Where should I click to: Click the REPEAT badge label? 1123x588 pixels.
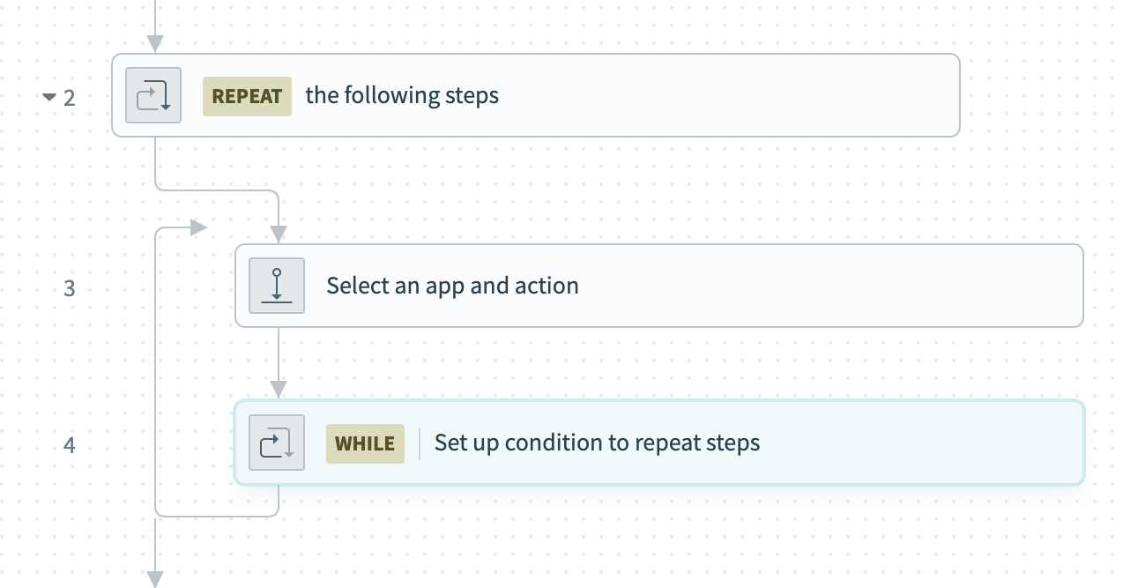tap(247, 96)
